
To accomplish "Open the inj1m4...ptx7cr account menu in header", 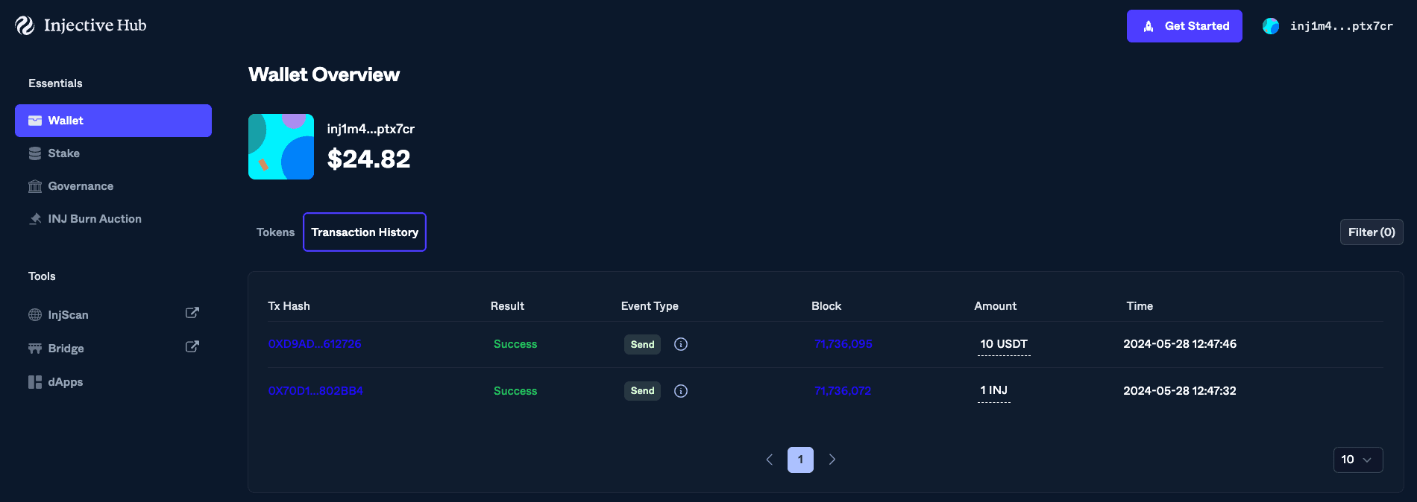I will pyautogui.click(x=1328, y=26).
